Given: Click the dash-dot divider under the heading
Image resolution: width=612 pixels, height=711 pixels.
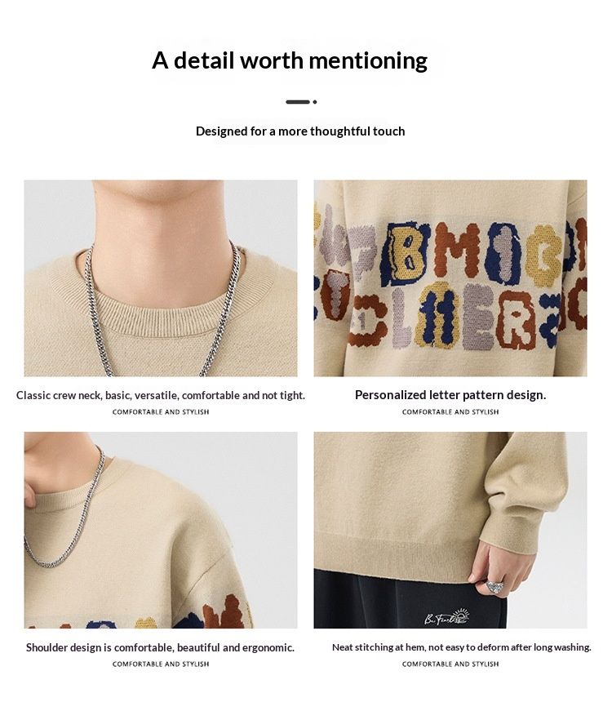Looking at the screenshot, I should [x=301, y=102].
